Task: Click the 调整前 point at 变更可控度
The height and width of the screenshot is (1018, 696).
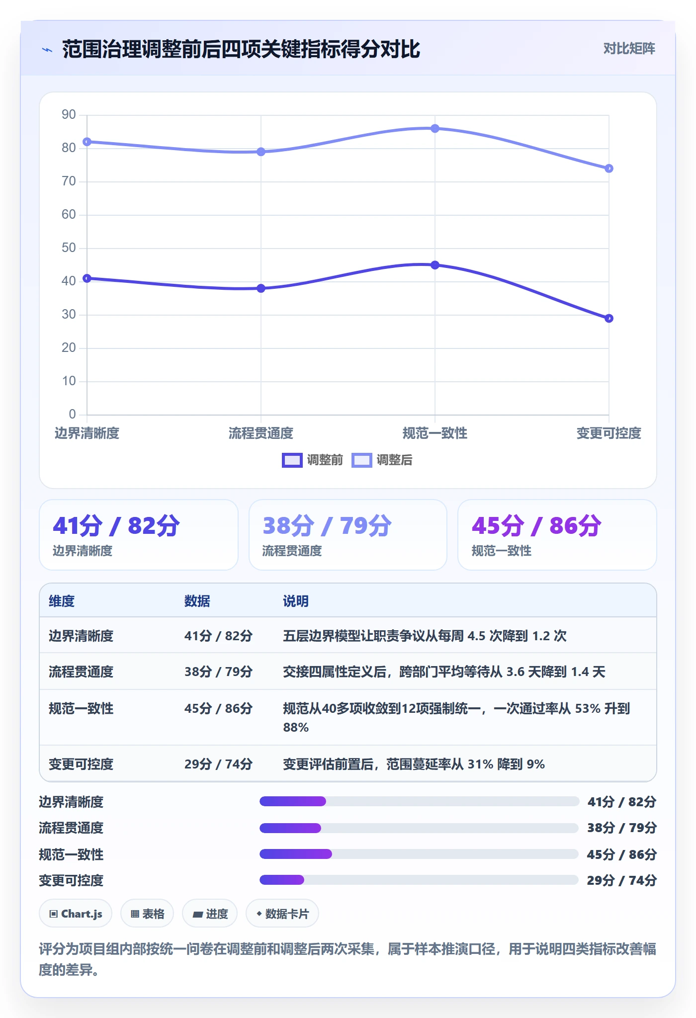Action: [x=609, y=318]
